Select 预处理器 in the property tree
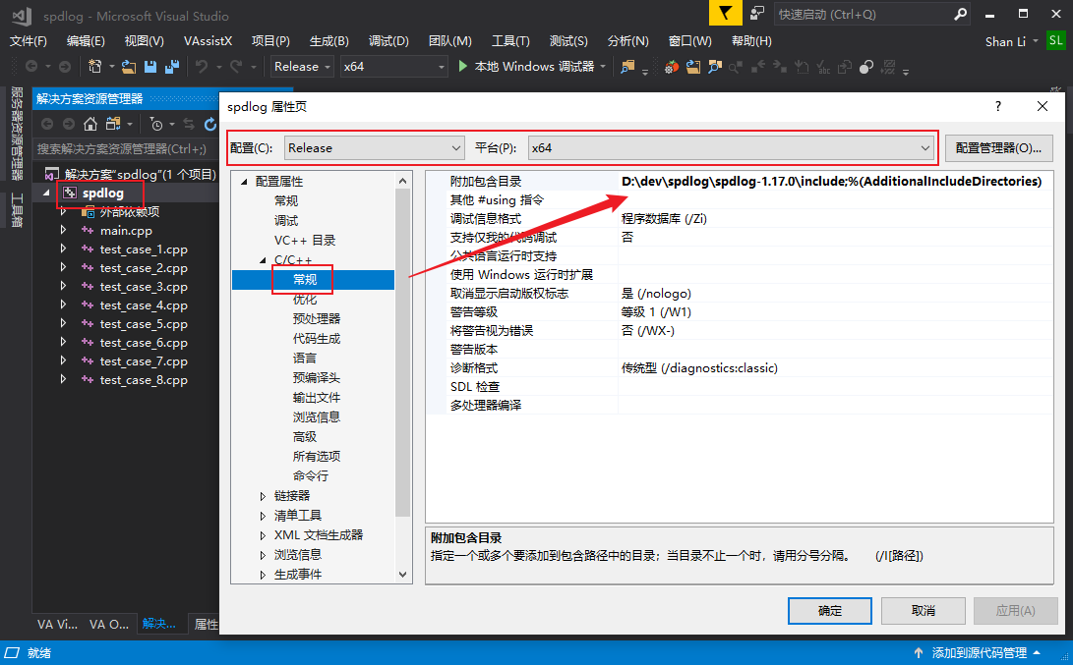Screen dimensions: 1073x665 (316, 319)
